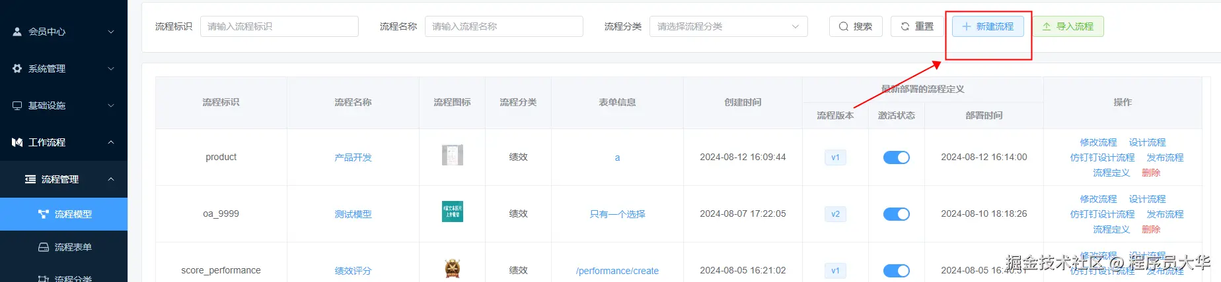
Task: Click the 流程管理 list icon
Action: (x=30, y=179)
